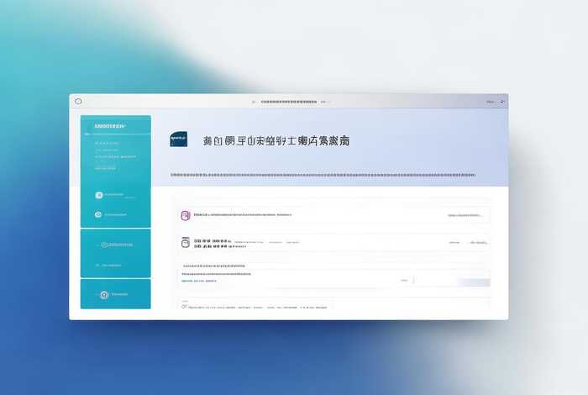The height and width of the screenshot is (395, 588).
Task: Click the black outlined icon in the second list row
Action: coord(186,243)
